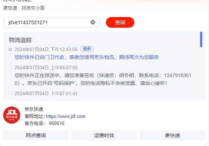Open the https://www.jdl.com link
Viewport: 209px width, 146px height.
(65, 116)
